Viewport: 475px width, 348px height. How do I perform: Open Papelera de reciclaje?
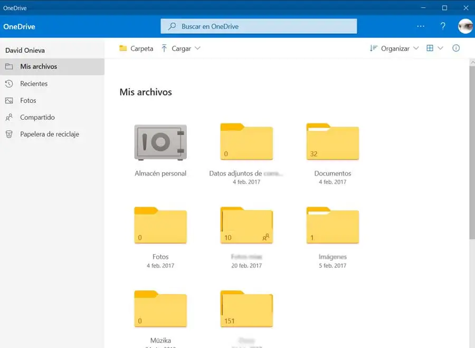click(49, 134)
